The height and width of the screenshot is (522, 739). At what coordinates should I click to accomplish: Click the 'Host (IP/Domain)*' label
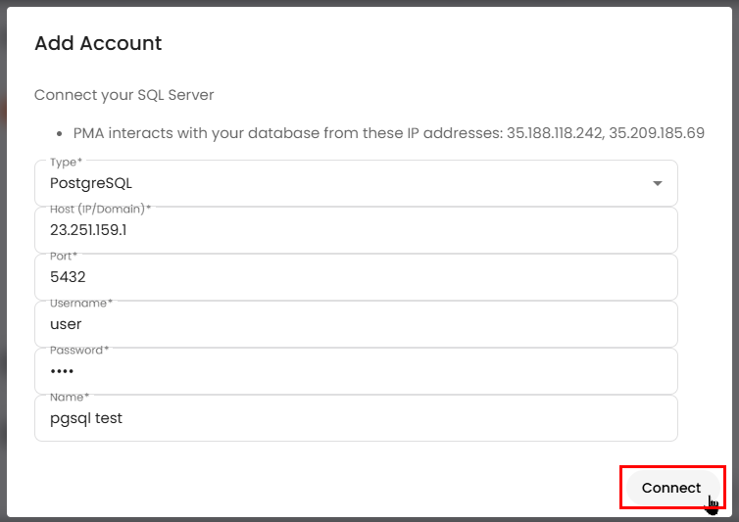coord(100,208)
